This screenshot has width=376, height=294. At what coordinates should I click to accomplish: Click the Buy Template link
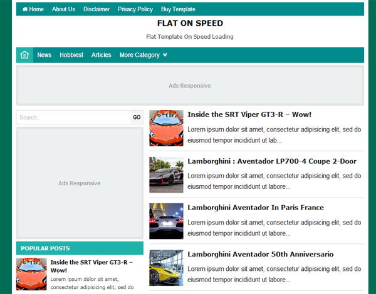[178, 9]
